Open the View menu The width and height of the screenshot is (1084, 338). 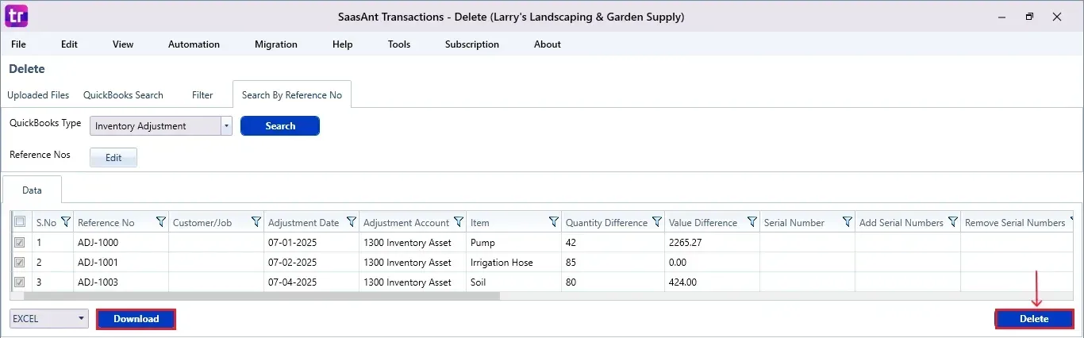[x=123, y=44]
